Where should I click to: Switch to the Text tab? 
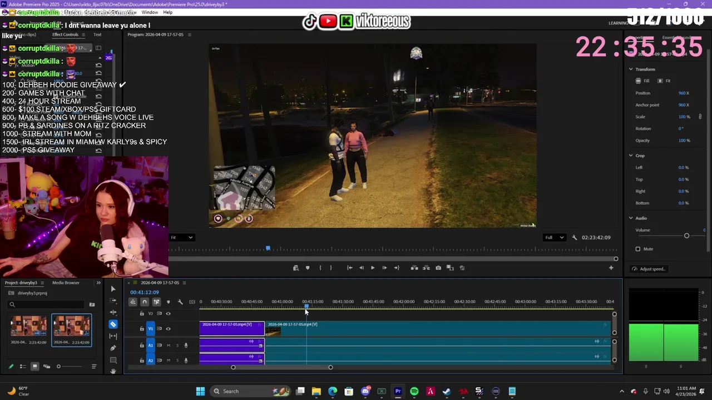[x=97, y=34]
